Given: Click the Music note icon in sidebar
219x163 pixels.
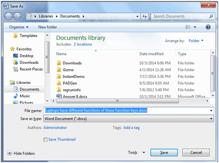Looking at the screenshot, I should [x=16, y=96].
